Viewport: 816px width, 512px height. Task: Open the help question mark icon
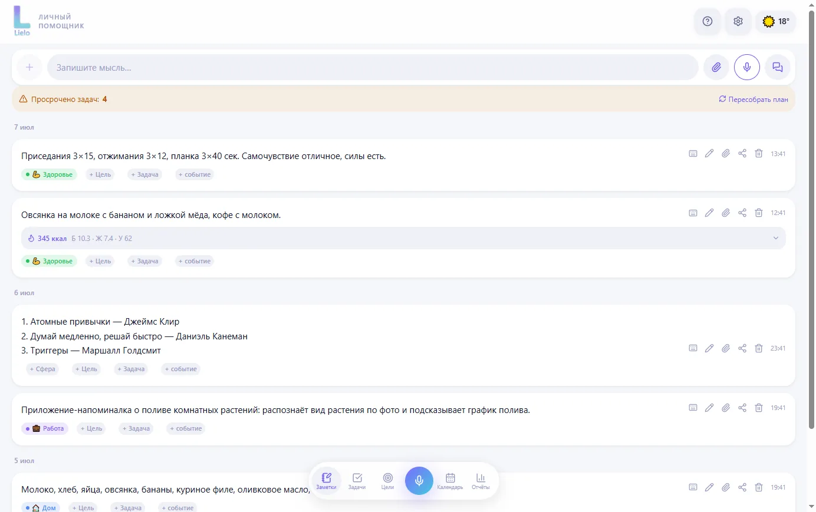point(708,22)
